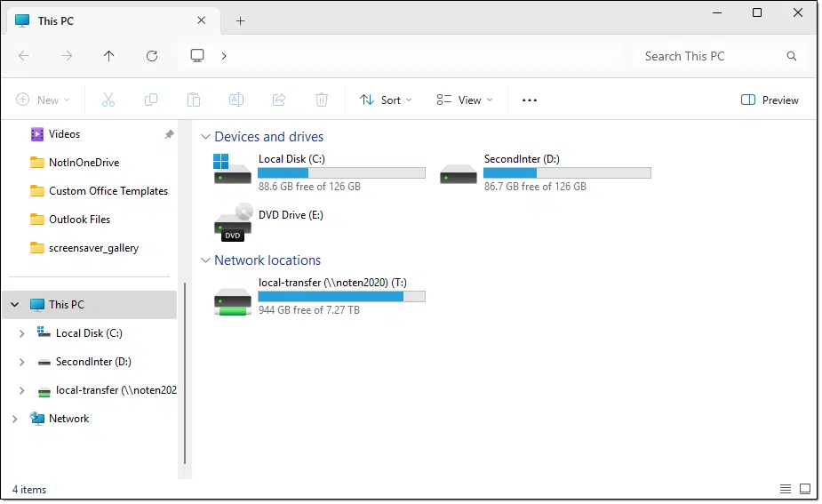Viewport: 822px width, 504px height.
Task: Open the See more ellipsis menu
Action: 530,100
